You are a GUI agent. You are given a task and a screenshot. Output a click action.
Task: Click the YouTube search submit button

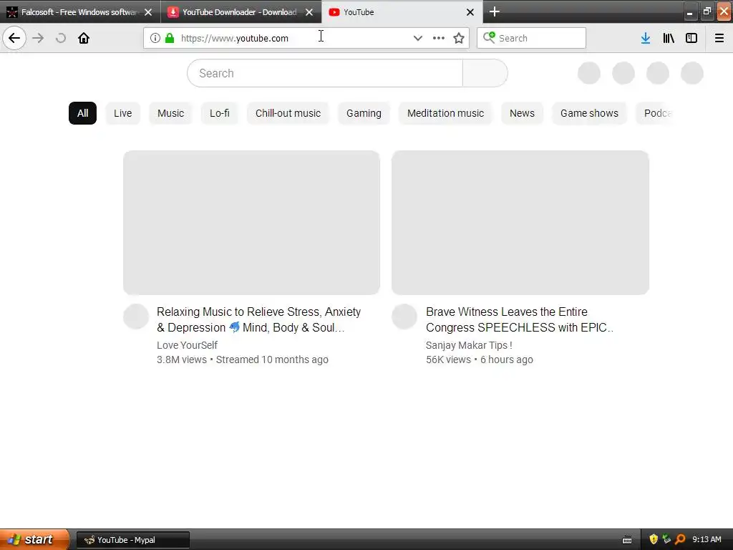click(485, 73)
